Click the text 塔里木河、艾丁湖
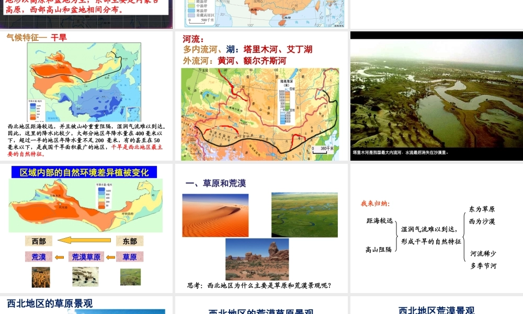This screenshot has height=314, width=523. tap(278, 49)
